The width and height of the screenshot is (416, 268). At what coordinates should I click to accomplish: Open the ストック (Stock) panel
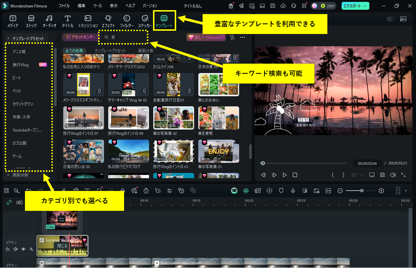[x=31, y=21]
